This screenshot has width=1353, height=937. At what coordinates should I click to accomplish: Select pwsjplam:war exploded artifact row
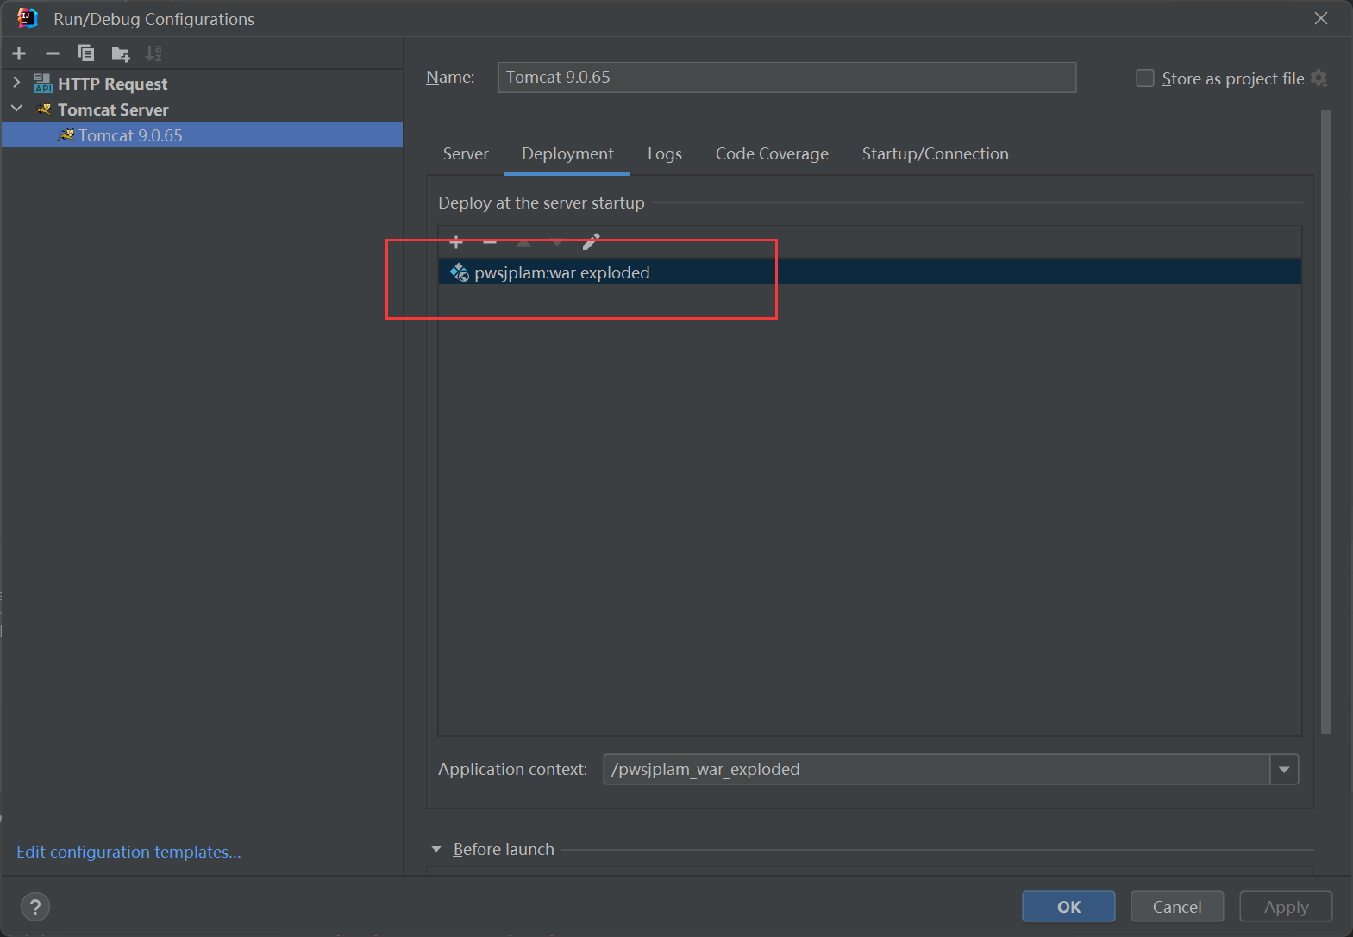pyautogui.click(x=870, y=272)
